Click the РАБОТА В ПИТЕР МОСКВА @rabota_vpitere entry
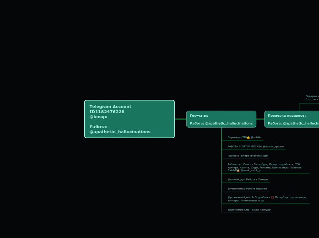Viewport: 319px width, 238px height. (255, 146)
